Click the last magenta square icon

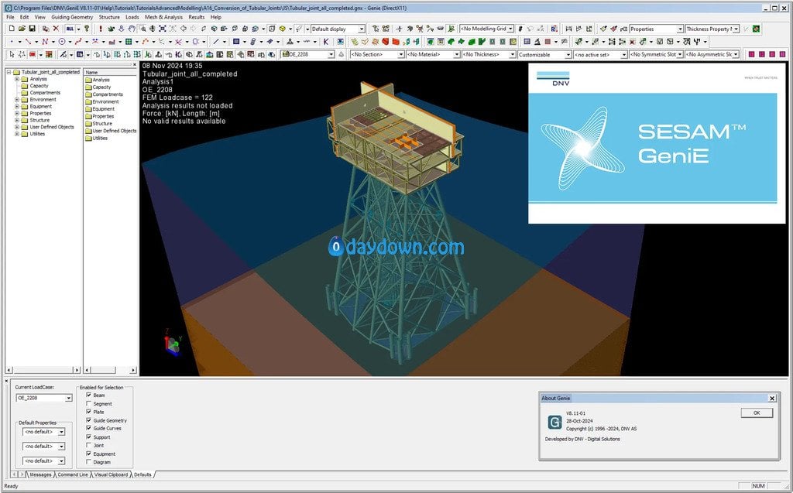(x=783, y=54)
